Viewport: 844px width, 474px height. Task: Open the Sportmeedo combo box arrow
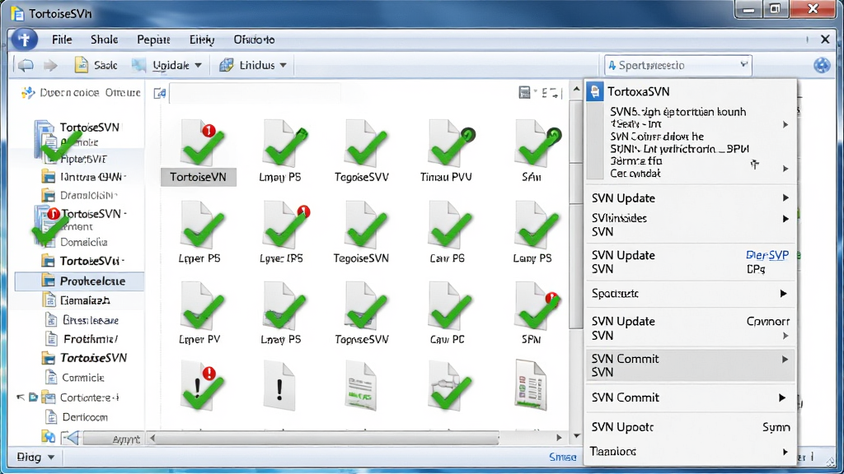[x=744, y=65]
